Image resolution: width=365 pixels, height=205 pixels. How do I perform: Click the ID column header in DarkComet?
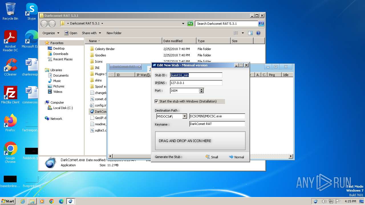tap(125, 75)
